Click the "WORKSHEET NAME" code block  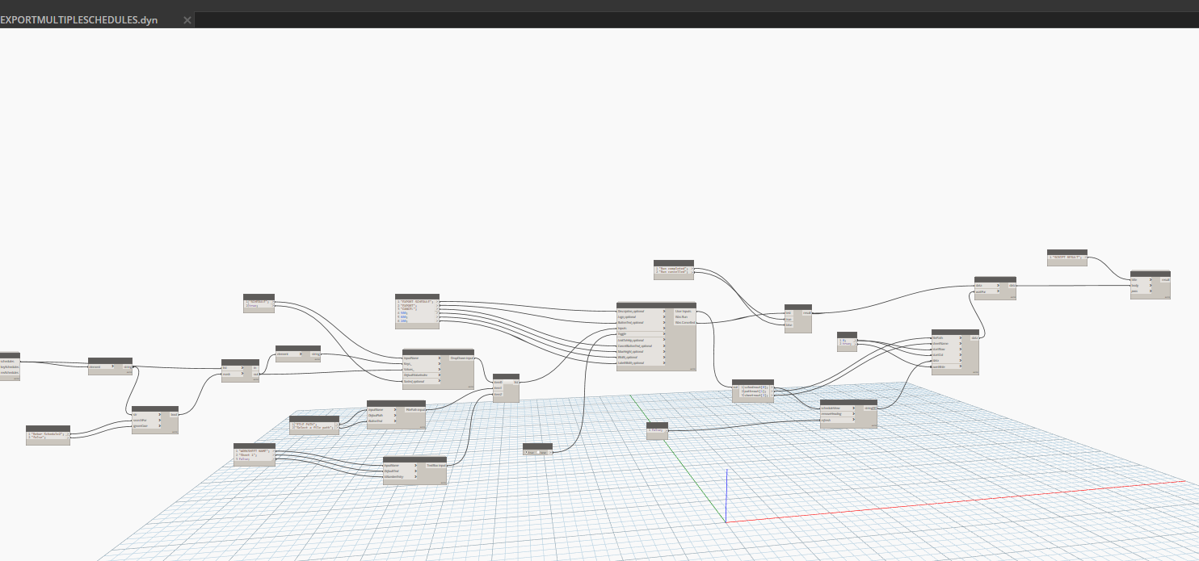click(255, 455)
